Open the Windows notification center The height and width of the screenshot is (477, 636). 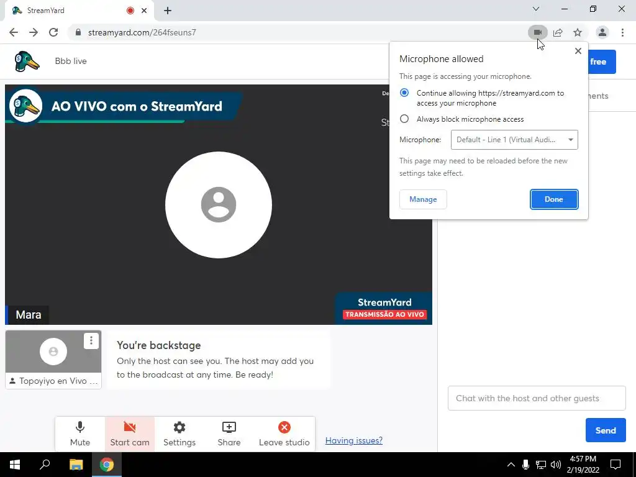616,465
